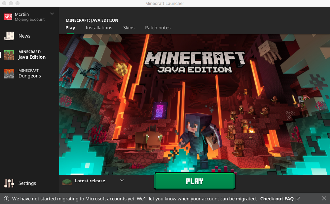Click the external link icon after FAQ

point(298,199)
